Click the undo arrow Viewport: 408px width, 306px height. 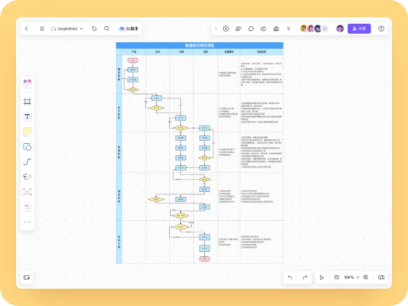(x=290, y=277)
